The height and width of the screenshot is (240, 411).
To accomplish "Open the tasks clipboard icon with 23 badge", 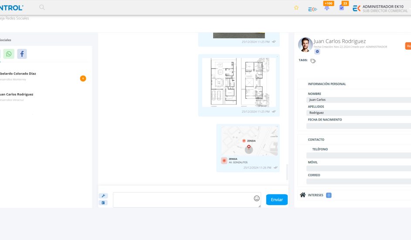I will 342,7.
